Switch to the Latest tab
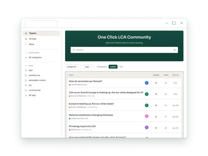Screen dimensions: 208x156 113,67
